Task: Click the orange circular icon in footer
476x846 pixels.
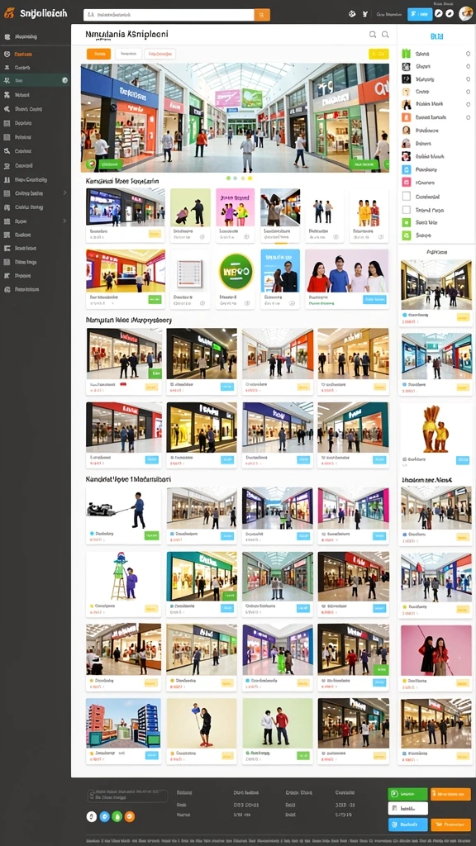Action: 130,816
